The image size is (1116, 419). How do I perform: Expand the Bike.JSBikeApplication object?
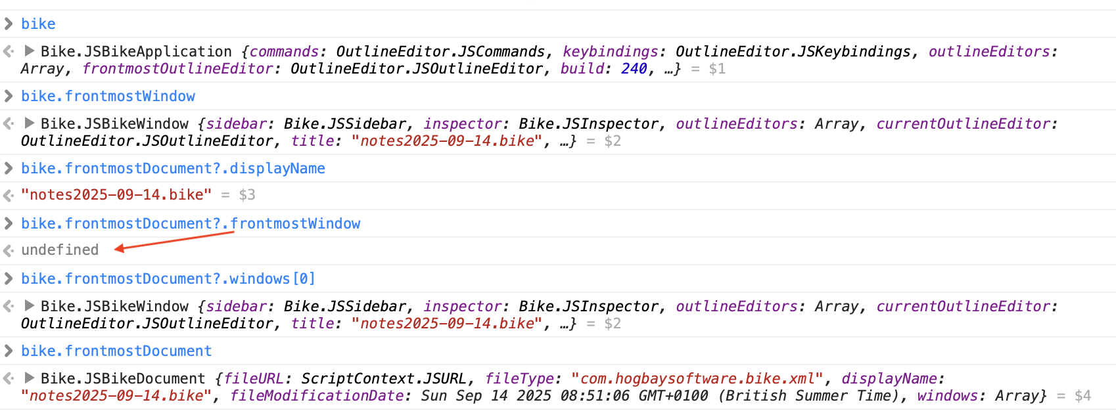[30, 51]
